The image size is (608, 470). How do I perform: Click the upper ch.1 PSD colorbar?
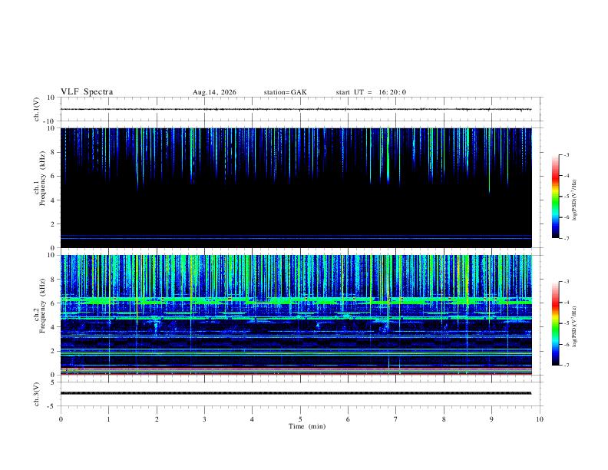555,197
